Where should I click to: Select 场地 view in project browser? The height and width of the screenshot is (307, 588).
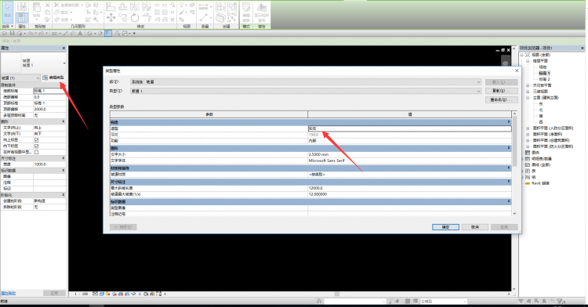tap(543, 67)
